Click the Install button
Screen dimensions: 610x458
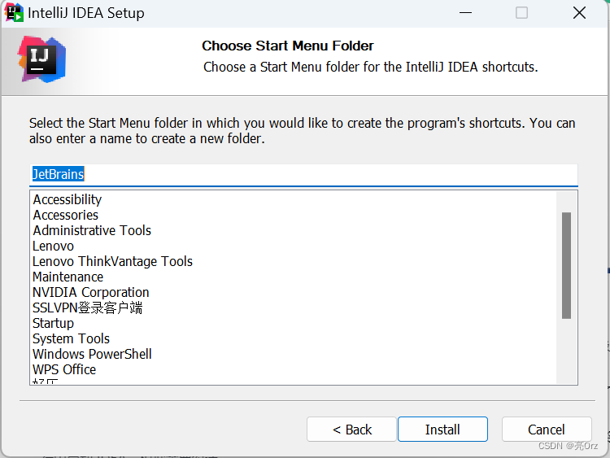tap(442, 430)
